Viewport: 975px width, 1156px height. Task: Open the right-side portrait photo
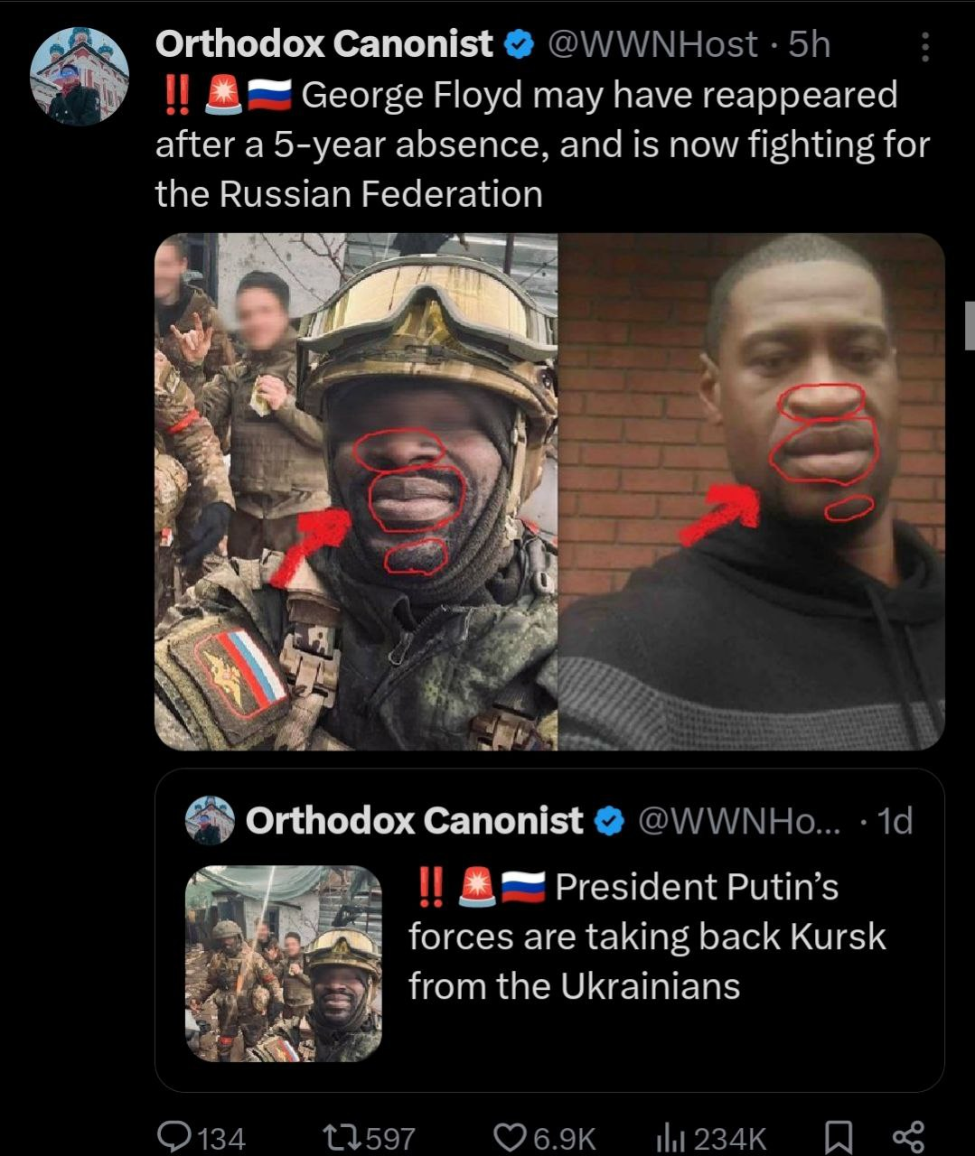coord(752,491)
